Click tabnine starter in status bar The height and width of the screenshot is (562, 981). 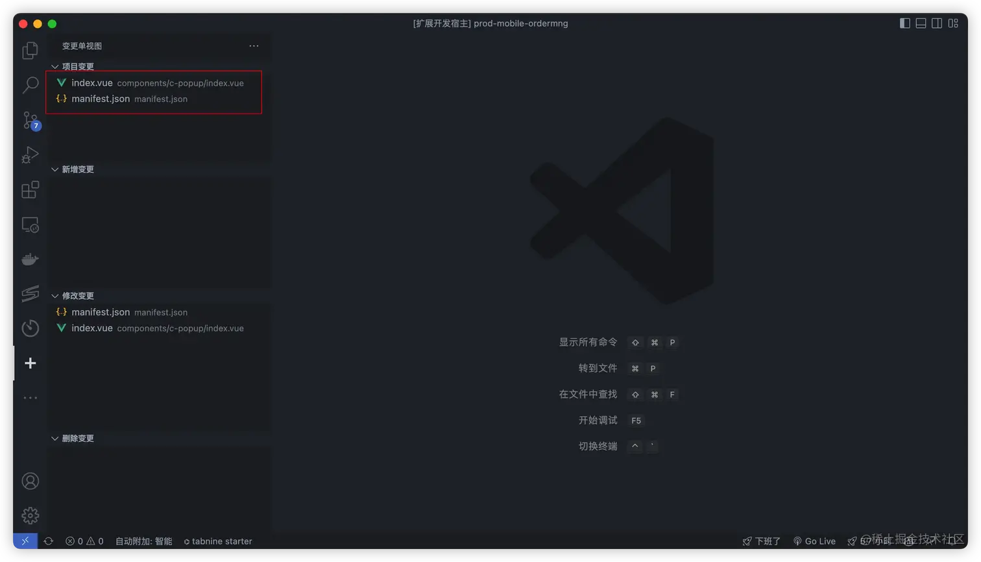pos(218,541)
